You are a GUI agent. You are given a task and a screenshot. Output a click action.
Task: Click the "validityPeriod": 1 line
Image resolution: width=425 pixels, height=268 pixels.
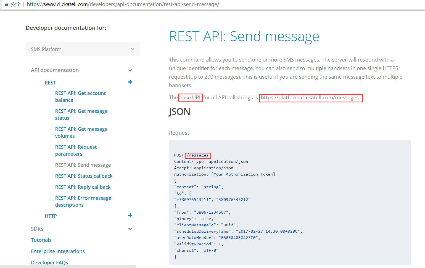click(199, 244)
